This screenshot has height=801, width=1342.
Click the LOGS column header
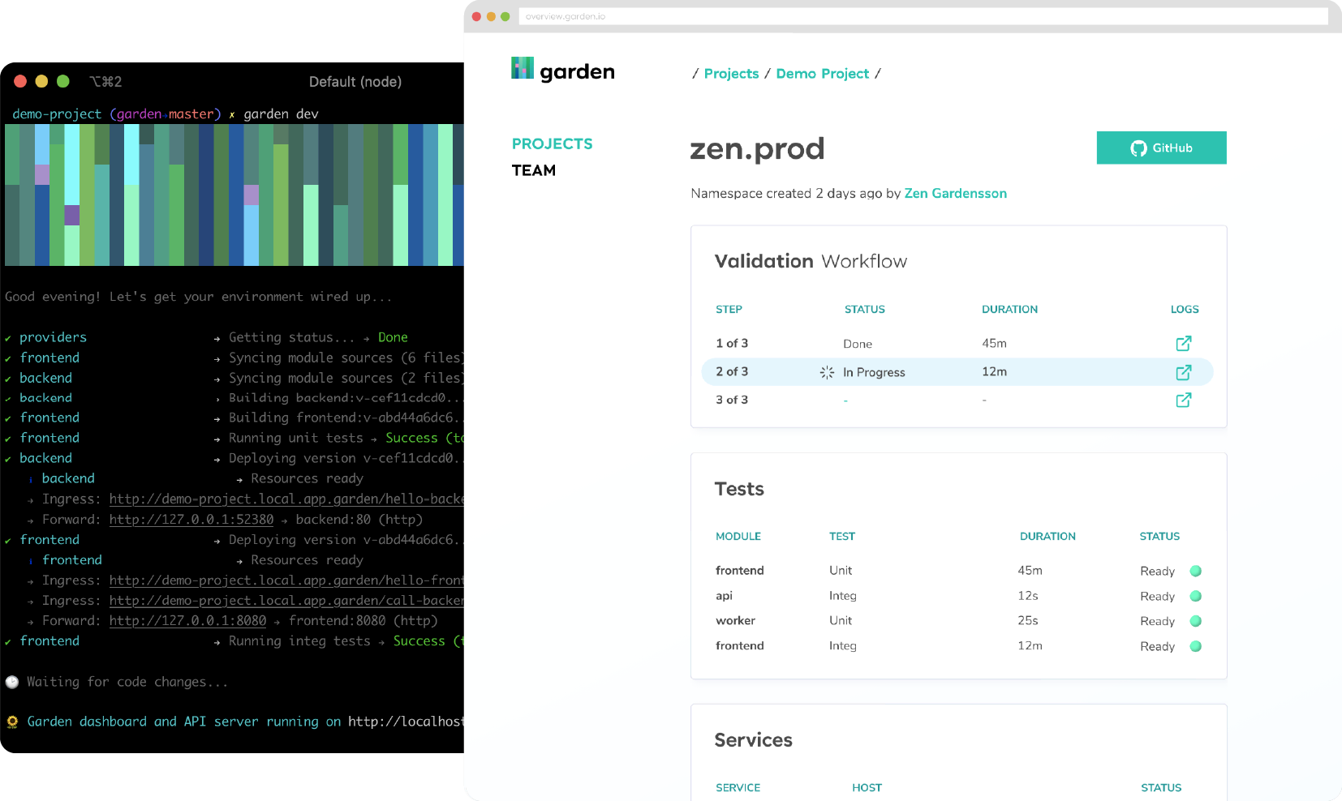point(1185,309)
